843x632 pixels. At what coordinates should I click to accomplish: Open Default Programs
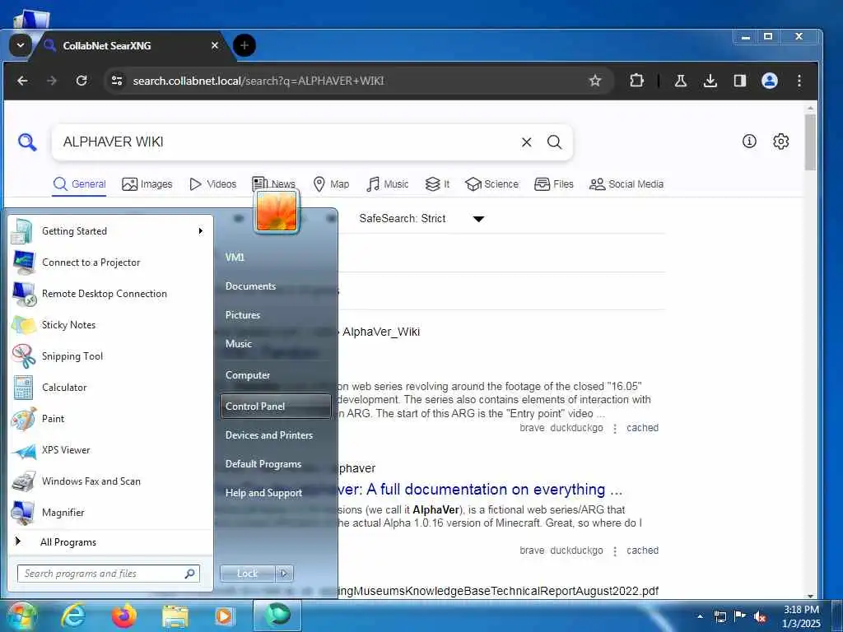[275, 464]
